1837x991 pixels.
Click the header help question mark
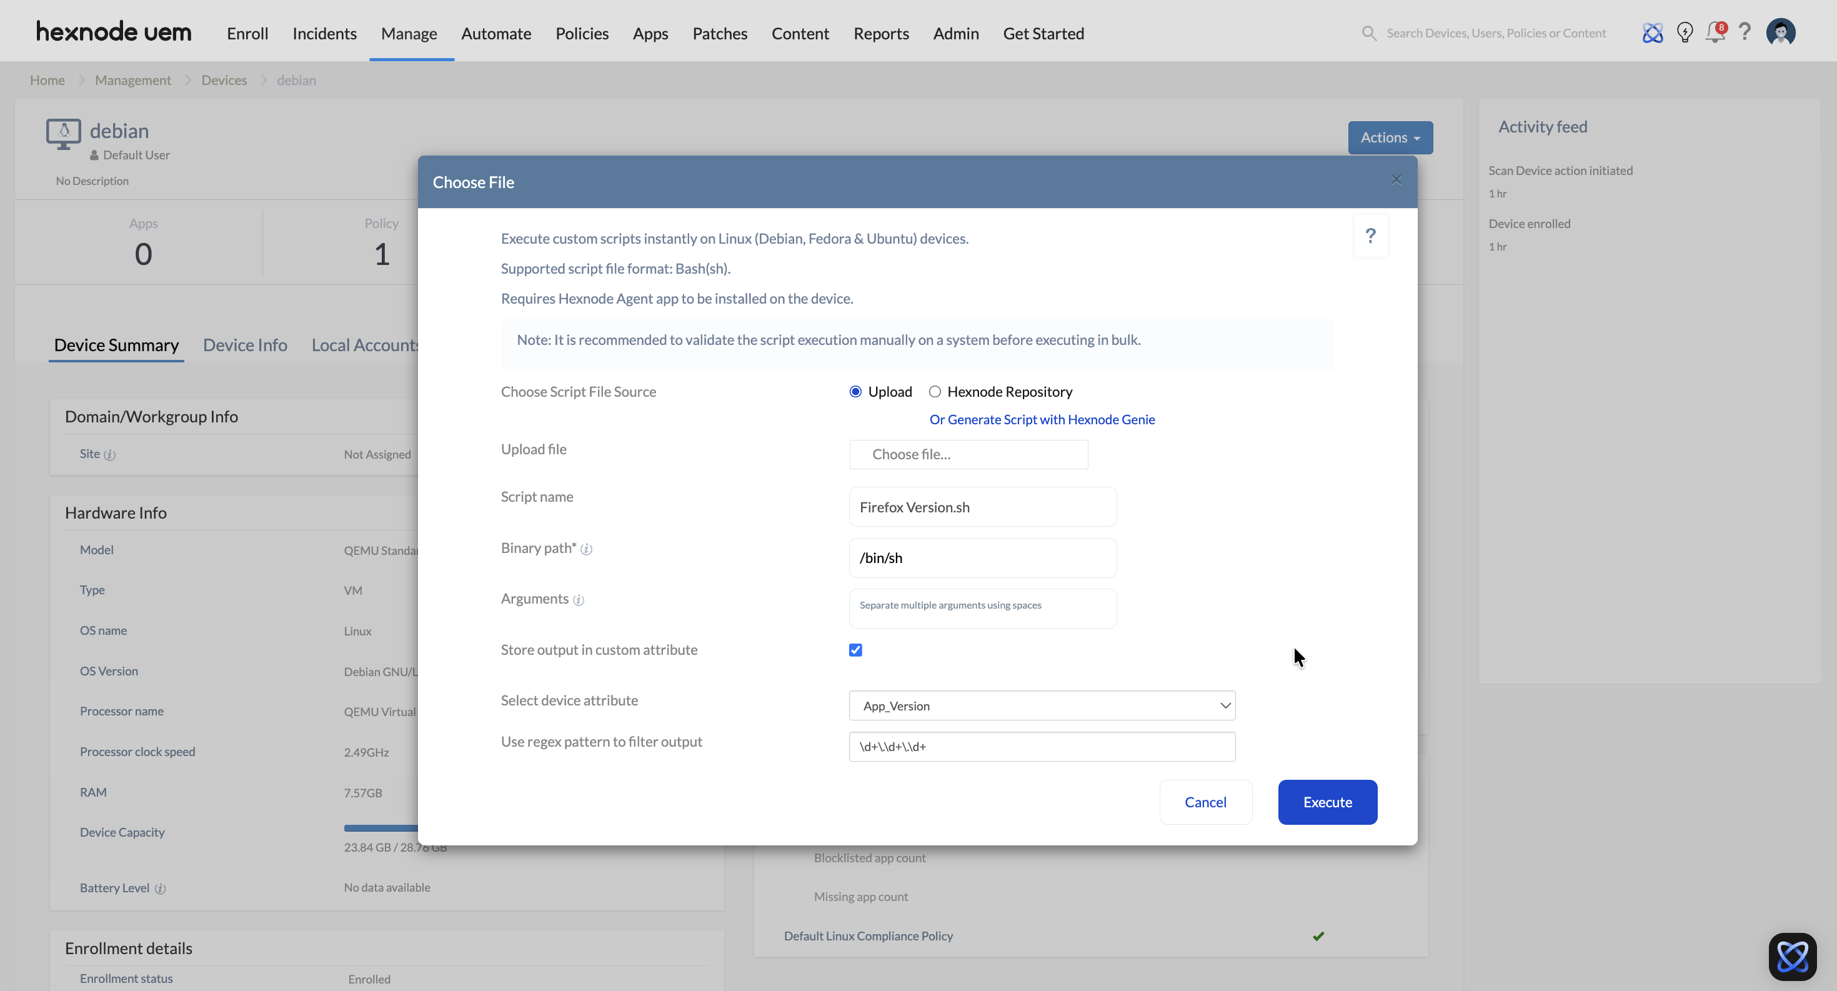click(x=1745, y=32)
